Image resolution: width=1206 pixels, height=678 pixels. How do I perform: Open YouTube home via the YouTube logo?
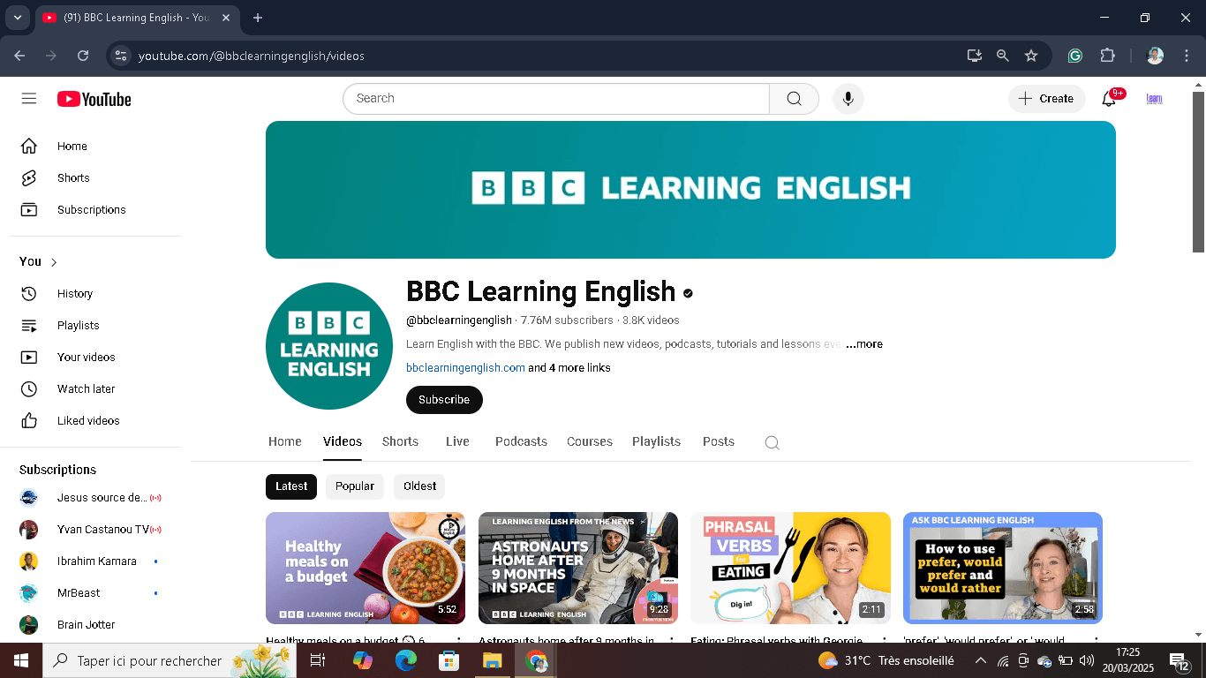point(94,98)
